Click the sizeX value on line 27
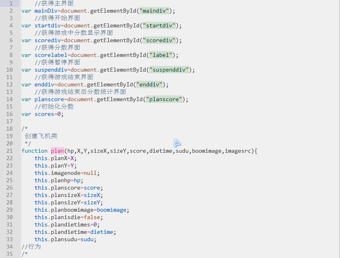Image resolution: width=340 pixels, height=258 pixels. pyautogui.click(x=92, y=195)
